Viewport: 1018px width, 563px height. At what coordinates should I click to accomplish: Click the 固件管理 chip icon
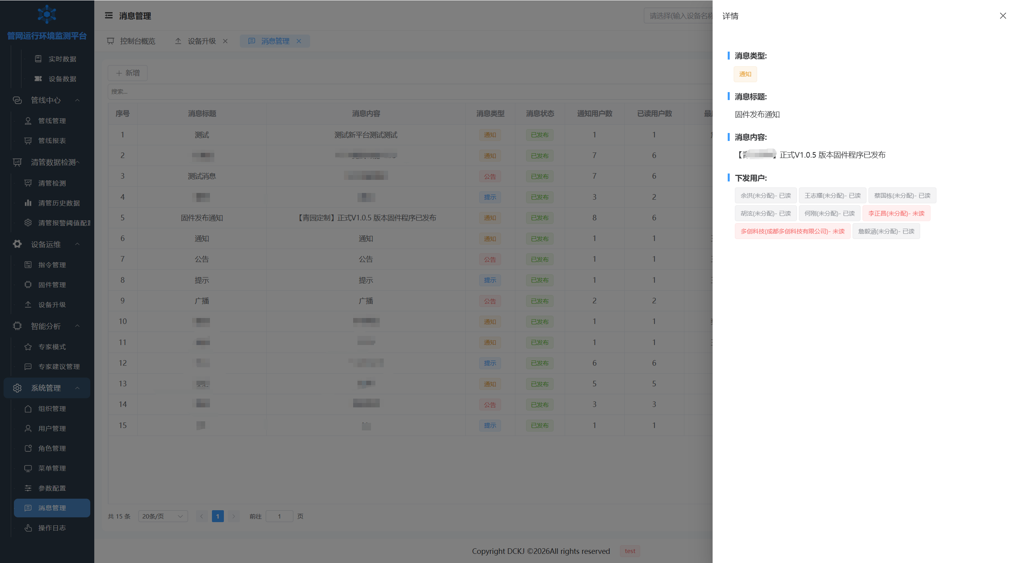(x=28, y=285)
